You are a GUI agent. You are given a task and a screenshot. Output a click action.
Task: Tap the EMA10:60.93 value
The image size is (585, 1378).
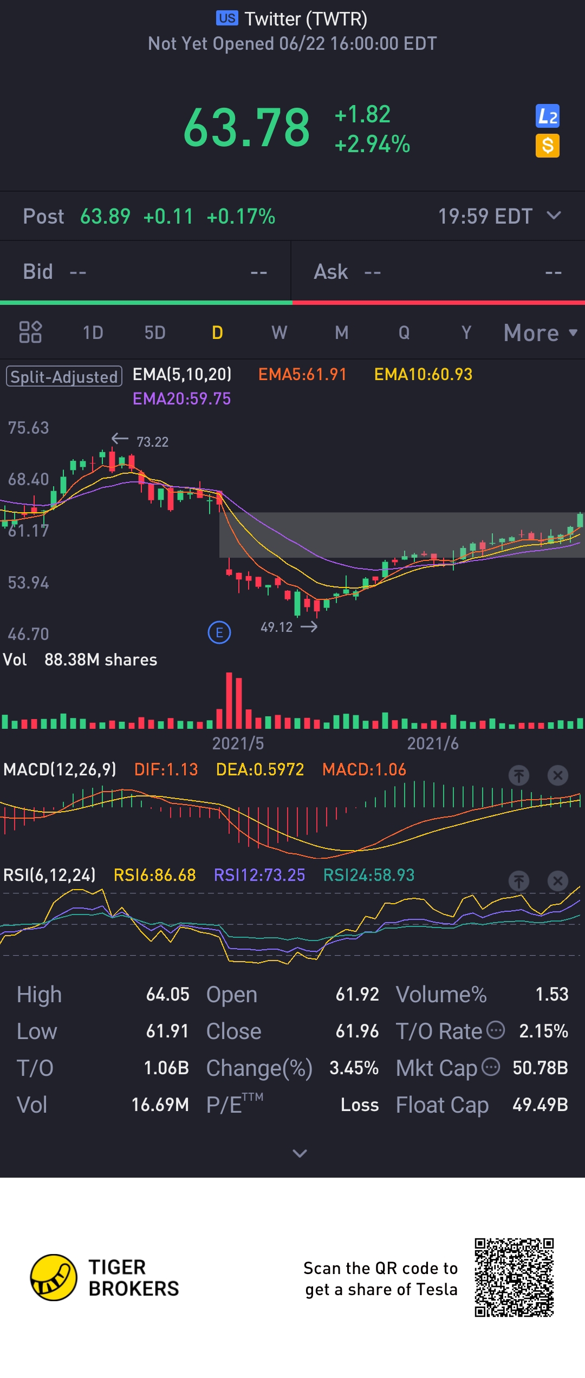click(x=423, y=374)
